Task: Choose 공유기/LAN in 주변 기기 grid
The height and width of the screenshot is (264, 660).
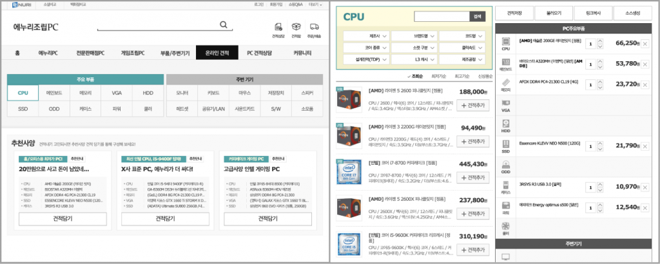Action: [213, 108]
